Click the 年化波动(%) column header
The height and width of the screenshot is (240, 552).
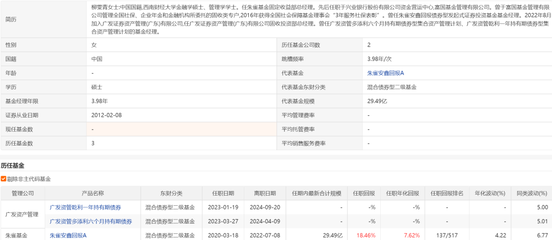pyautogui.click(x=490, y=193)
